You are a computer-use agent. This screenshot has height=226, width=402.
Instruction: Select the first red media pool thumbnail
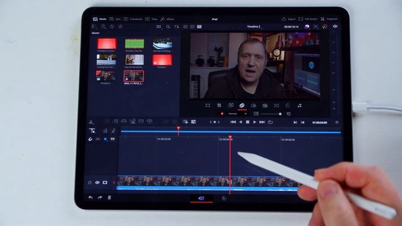coord(107,43)
